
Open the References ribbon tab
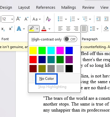point(46,8)
